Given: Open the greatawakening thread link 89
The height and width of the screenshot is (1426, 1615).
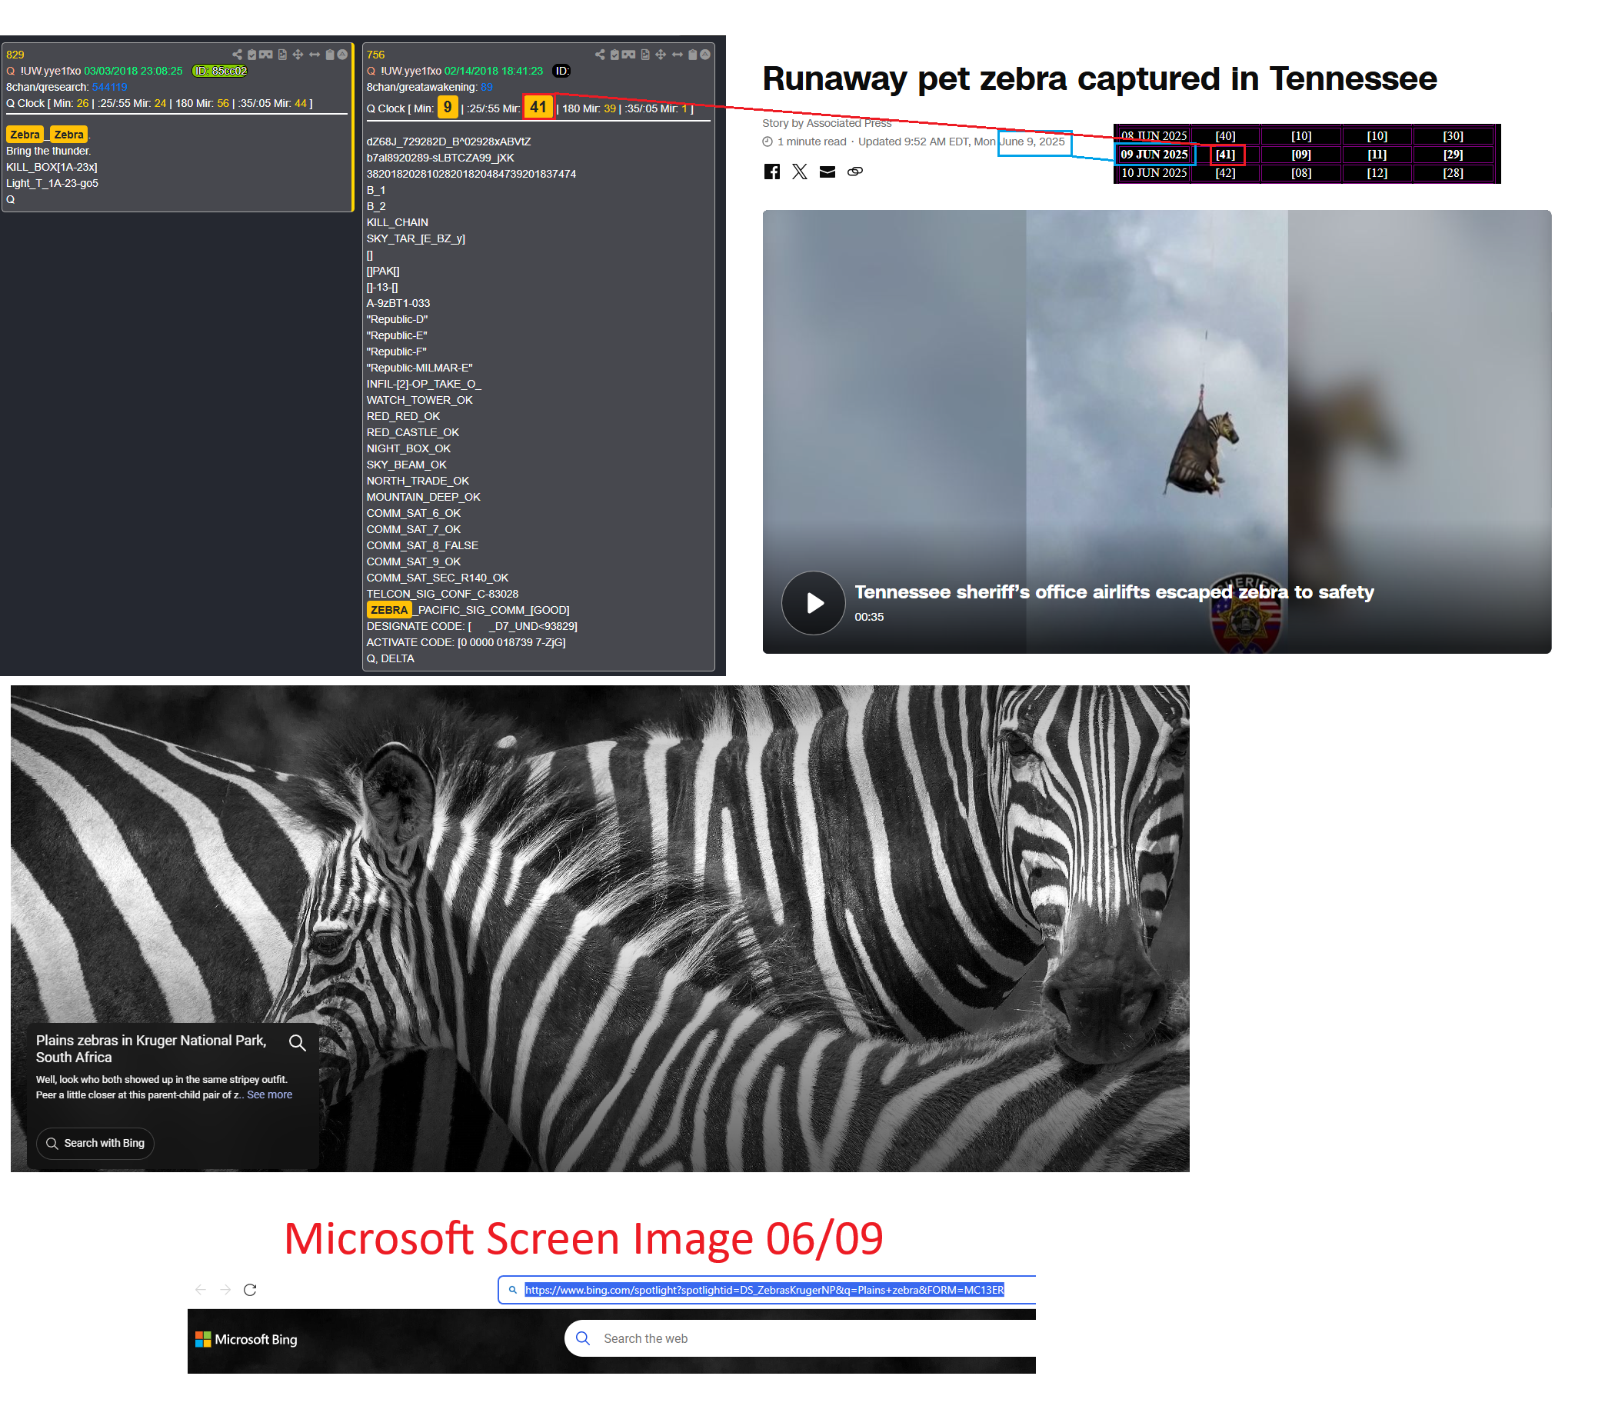Looking at the screenshot, I should [487, 87].
